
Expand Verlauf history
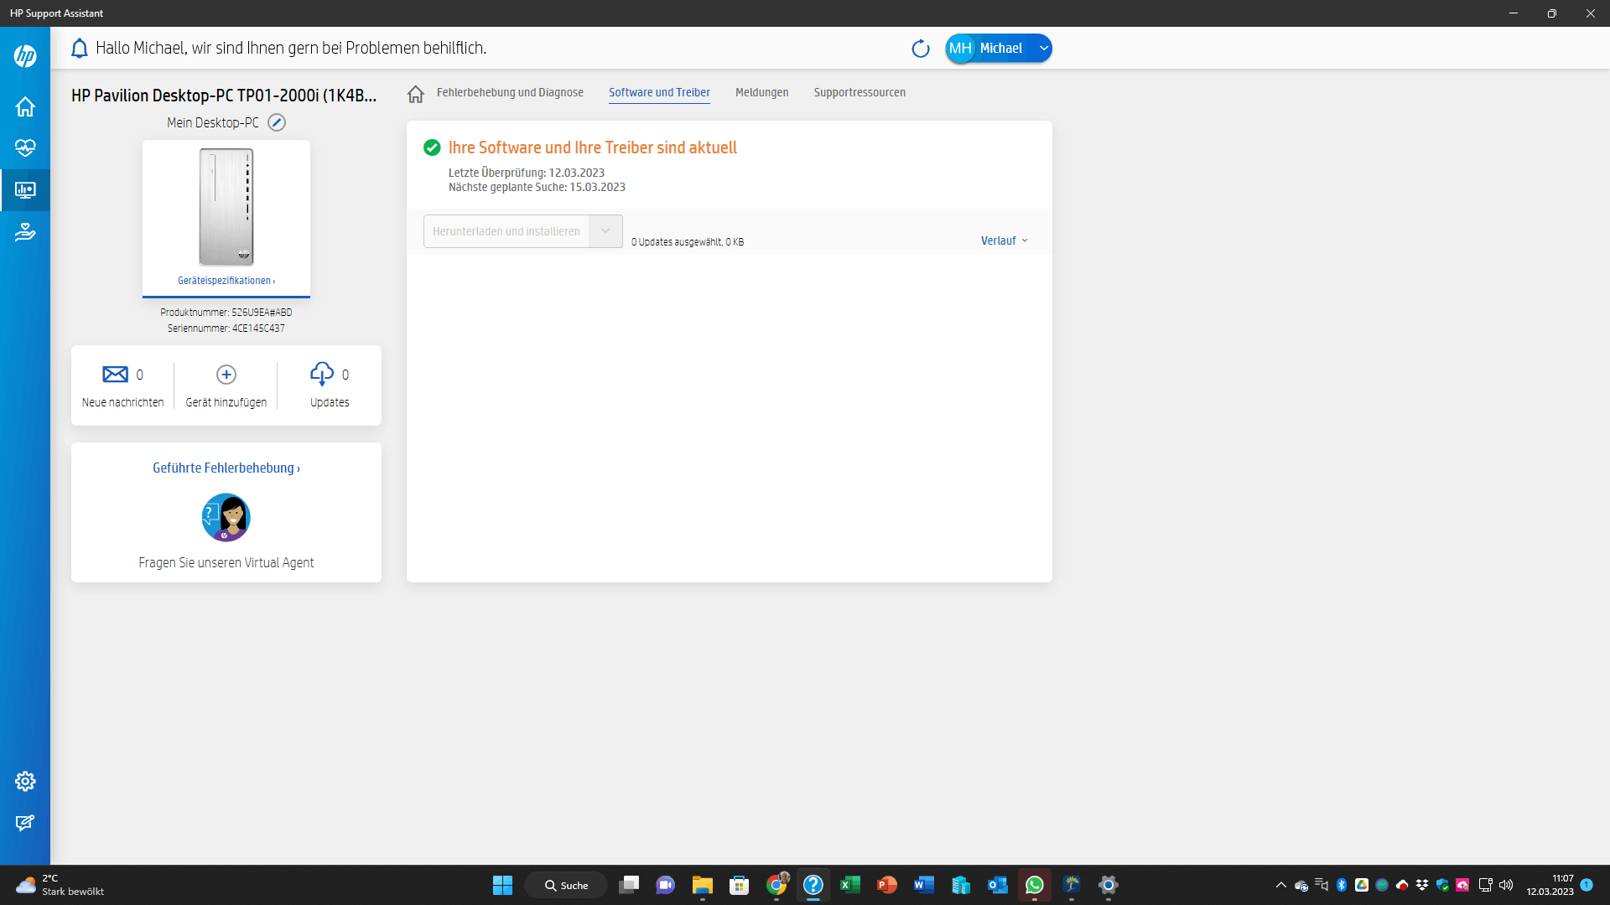pos(1004,240)
